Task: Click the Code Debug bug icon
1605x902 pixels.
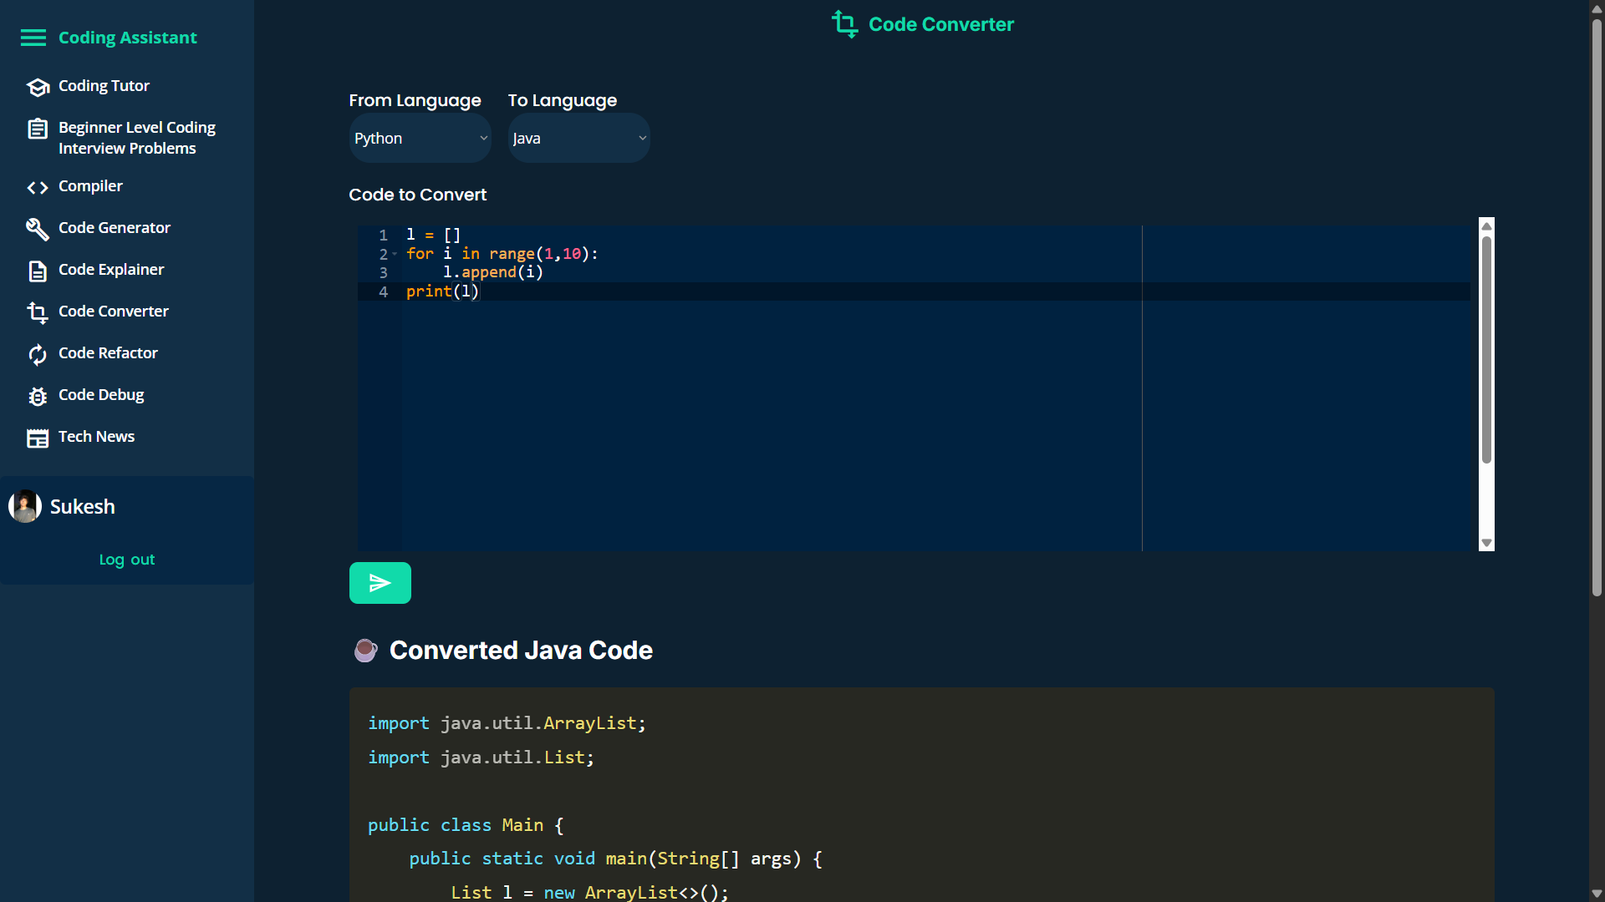Action: click(x=38, y=396)
